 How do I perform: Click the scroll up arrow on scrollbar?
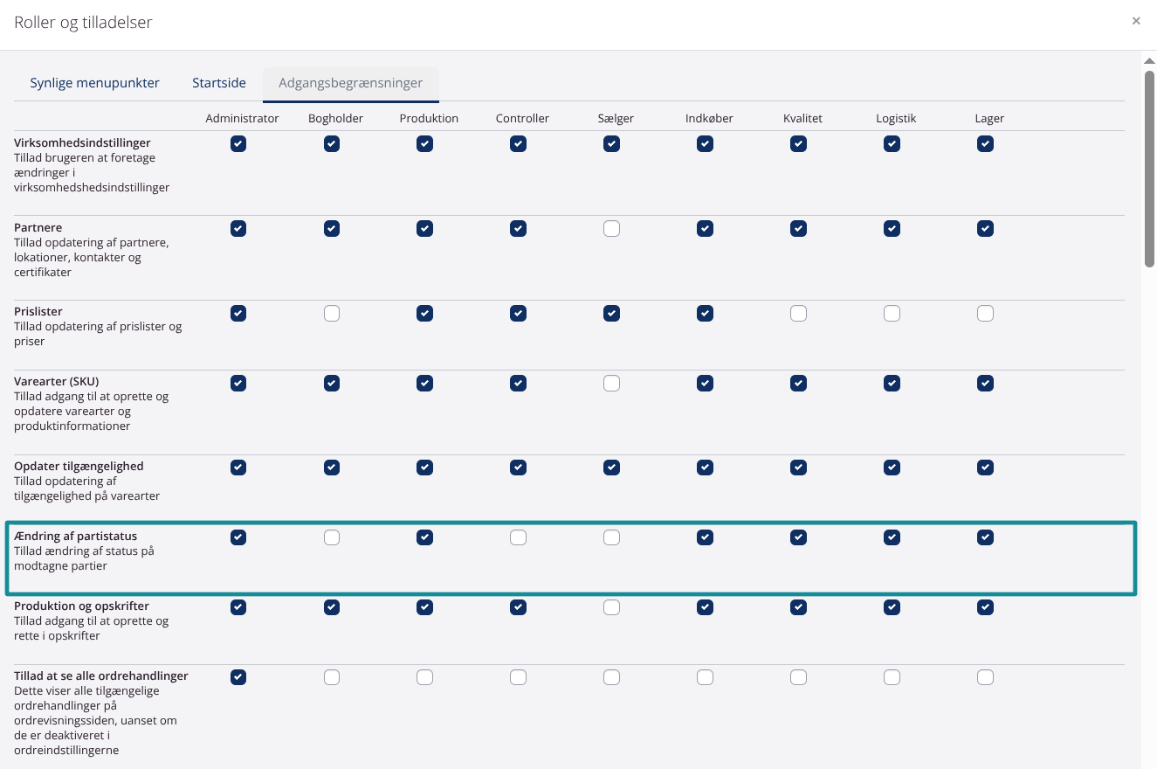pos(1149,60)
